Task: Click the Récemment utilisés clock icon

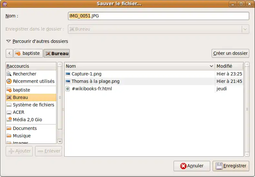Action: click(x=9, y=81)
